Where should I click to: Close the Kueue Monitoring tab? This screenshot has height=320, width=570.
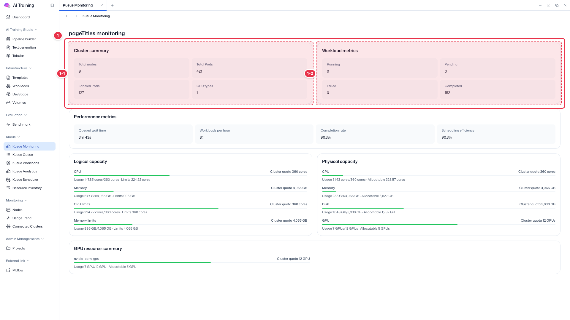pyautogui.click(x=102, y=5)
